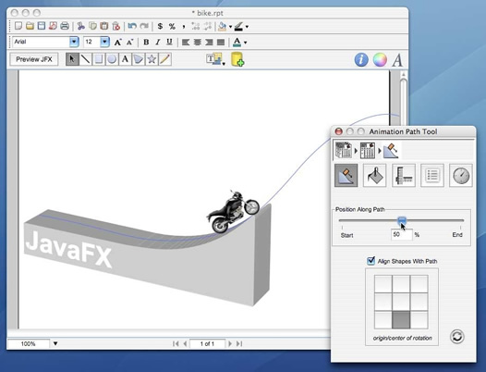Click Position Along Path slider handle

402,220
